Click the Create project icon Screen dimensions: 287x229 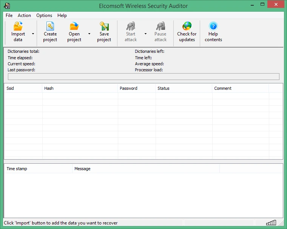pyautogui.click(x=50, y=26)
